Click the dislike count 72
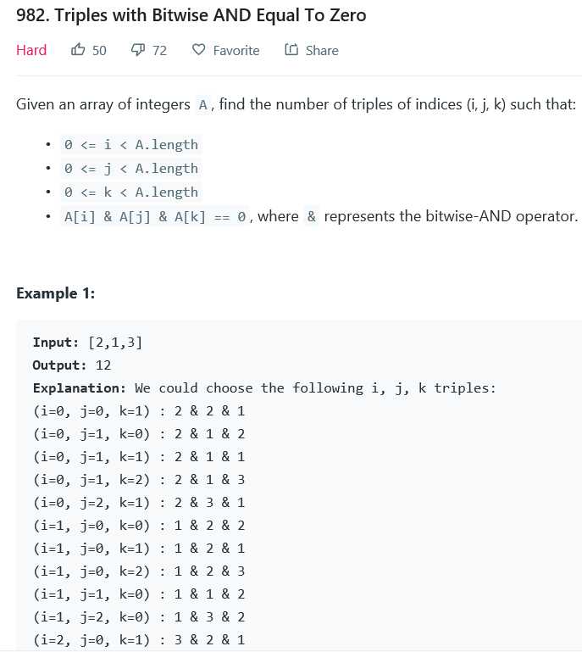Screen dimensions: 582x652 click(159, 50)
